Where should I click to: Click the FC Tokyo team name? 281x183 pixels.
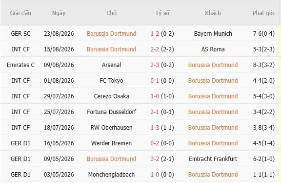coord(111,81)
